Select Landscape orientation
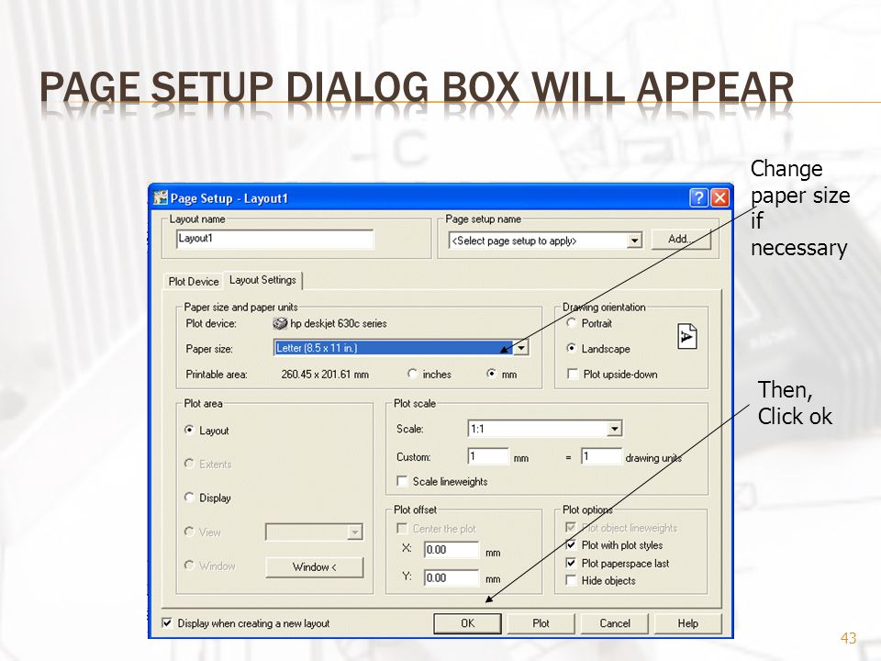881x661 pixels. [x=572, y=348]
